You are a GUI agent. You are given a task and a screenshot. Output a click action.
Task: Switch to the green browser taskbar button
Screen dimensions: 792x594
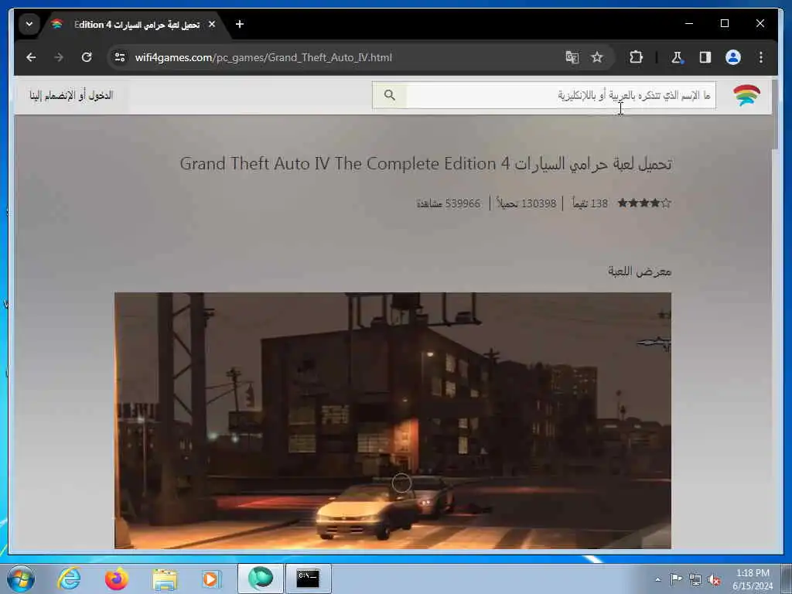[260, 579]
